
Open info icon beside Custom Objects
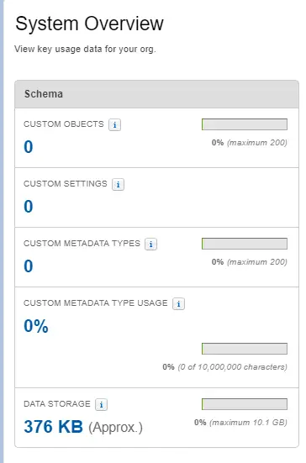[114, 124]
